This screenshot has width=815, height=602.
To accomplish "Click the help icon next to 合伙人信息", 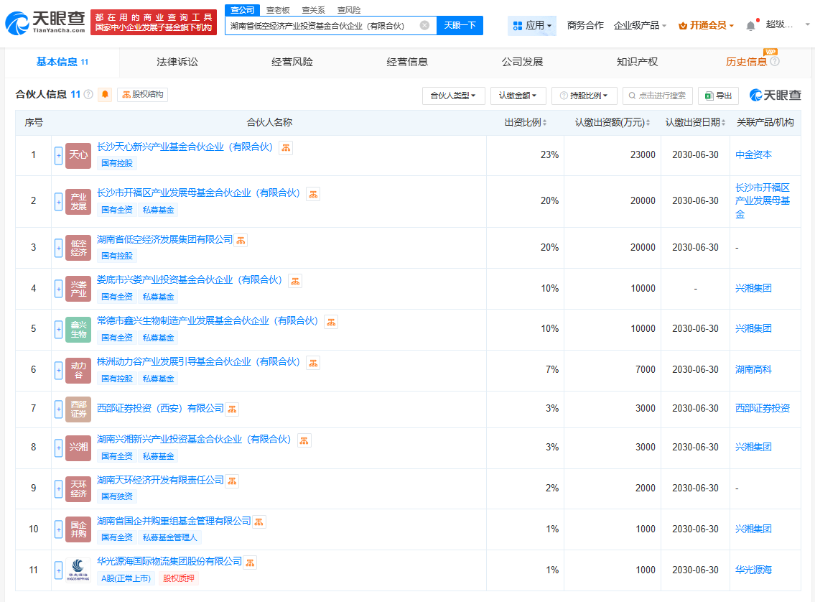I will (x=88, y=95).
